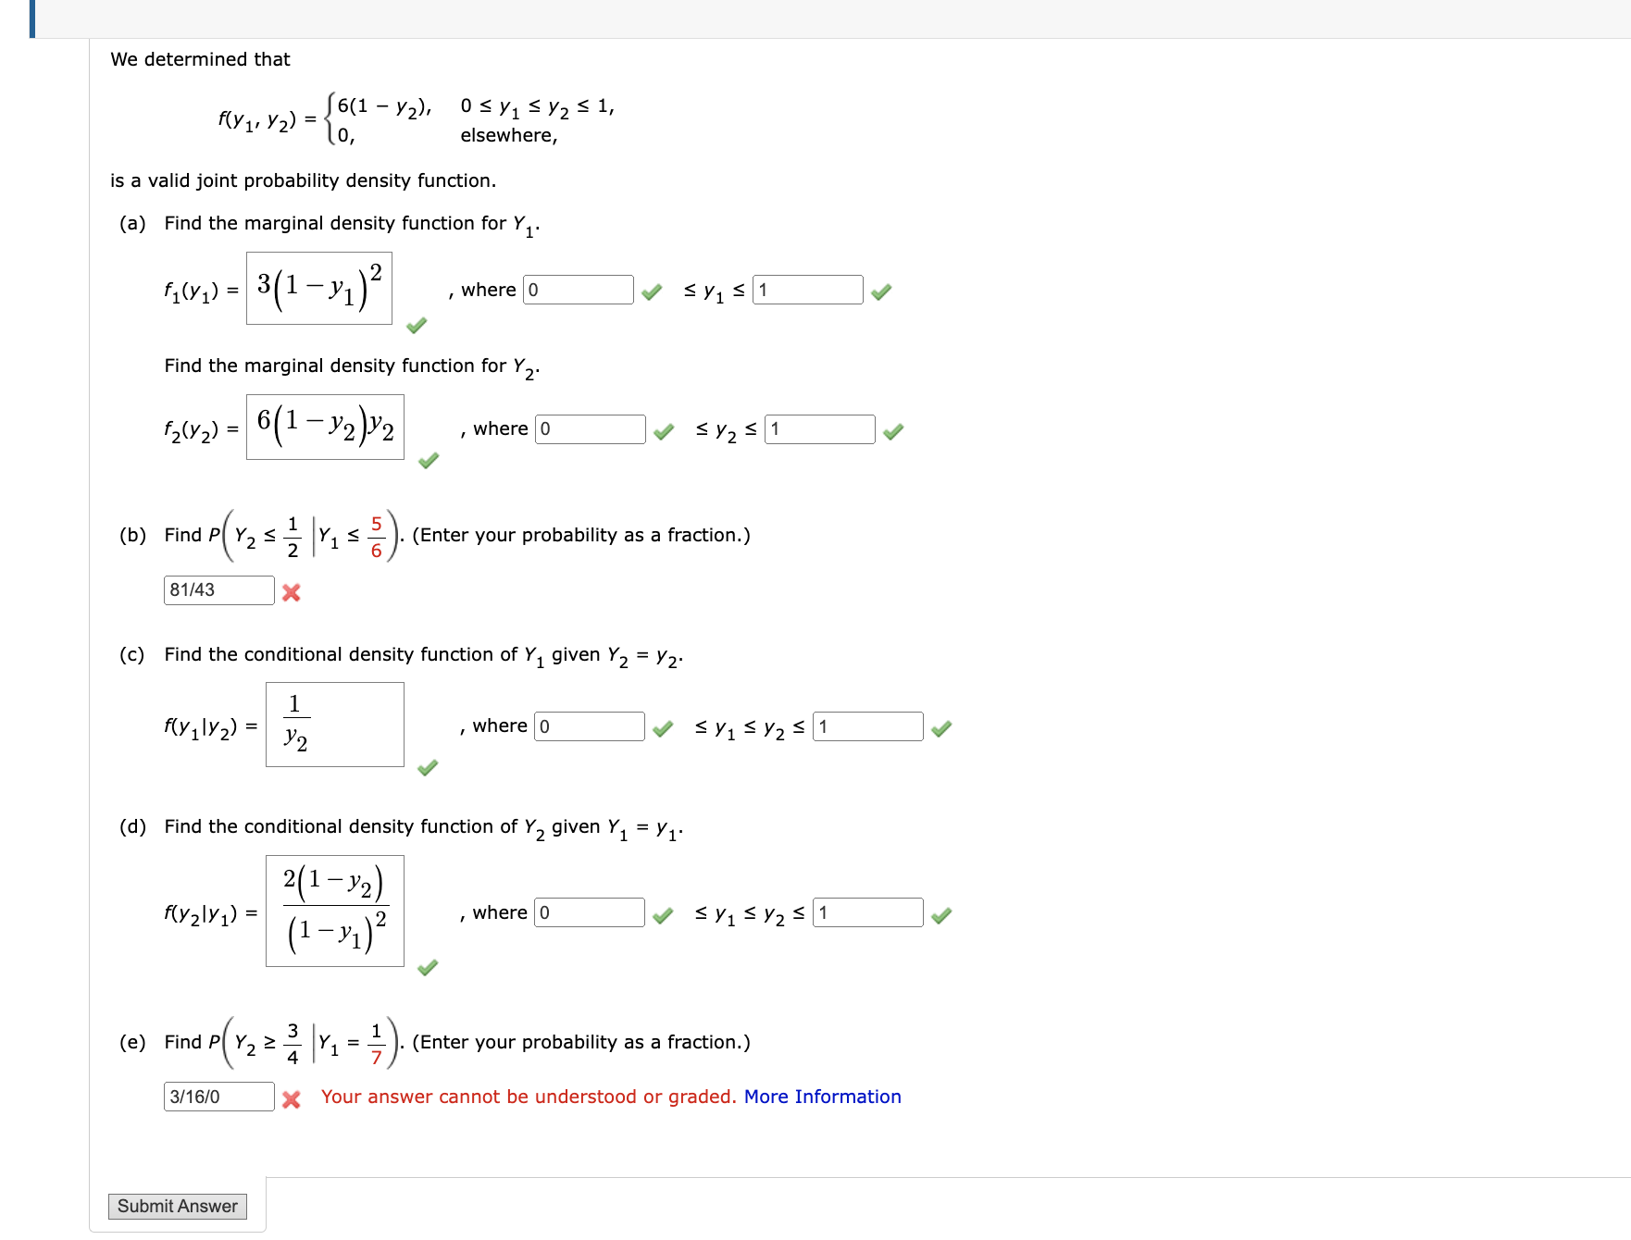
Task: Click the lower bound field showing 0 for f1(y1)
Action: pyautogui.click(x=578, y=290)
